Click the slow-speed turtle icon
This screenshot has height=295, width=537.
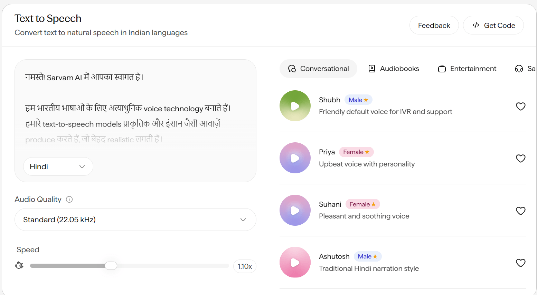pos(19,265)
